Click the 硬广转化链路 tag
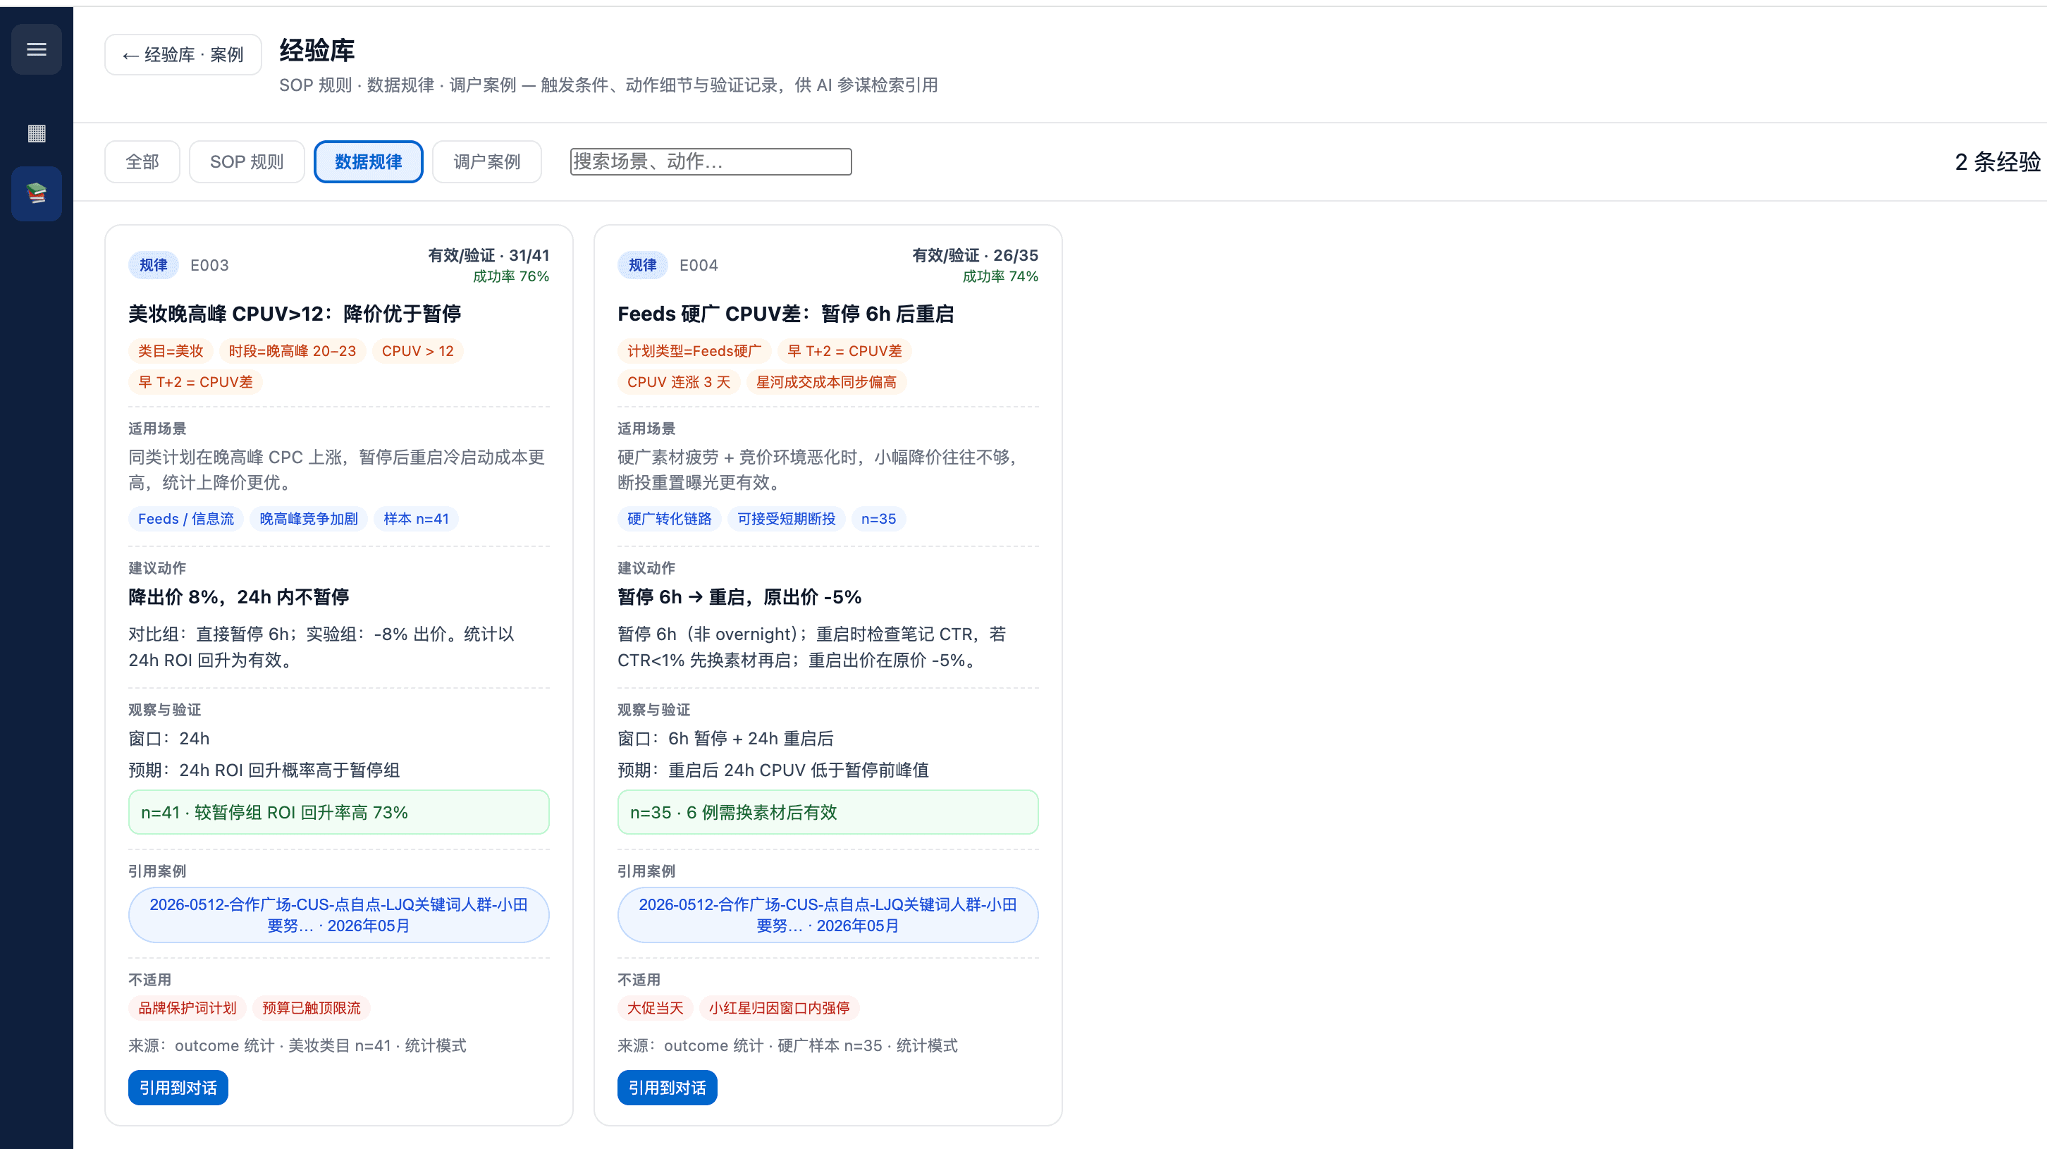The height and width of the screenshot is (1149, 2047). click(669, 519)
